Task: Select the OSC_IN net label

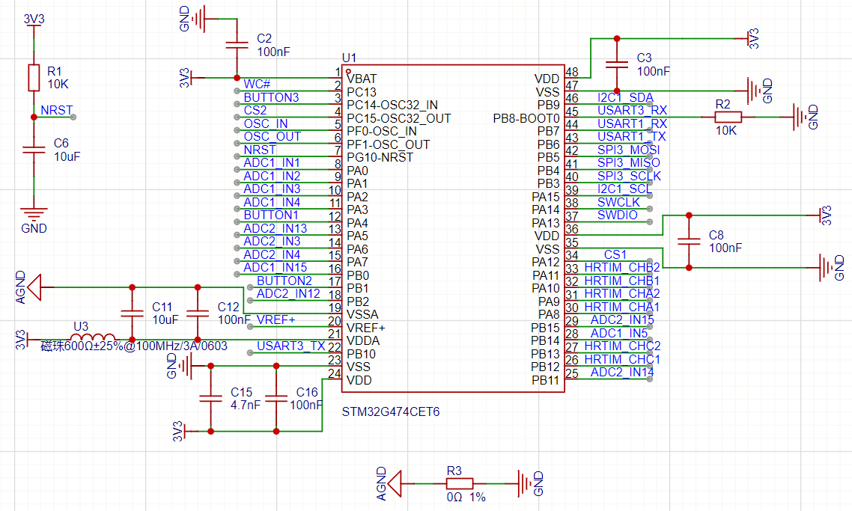Action: coord(266,123)
